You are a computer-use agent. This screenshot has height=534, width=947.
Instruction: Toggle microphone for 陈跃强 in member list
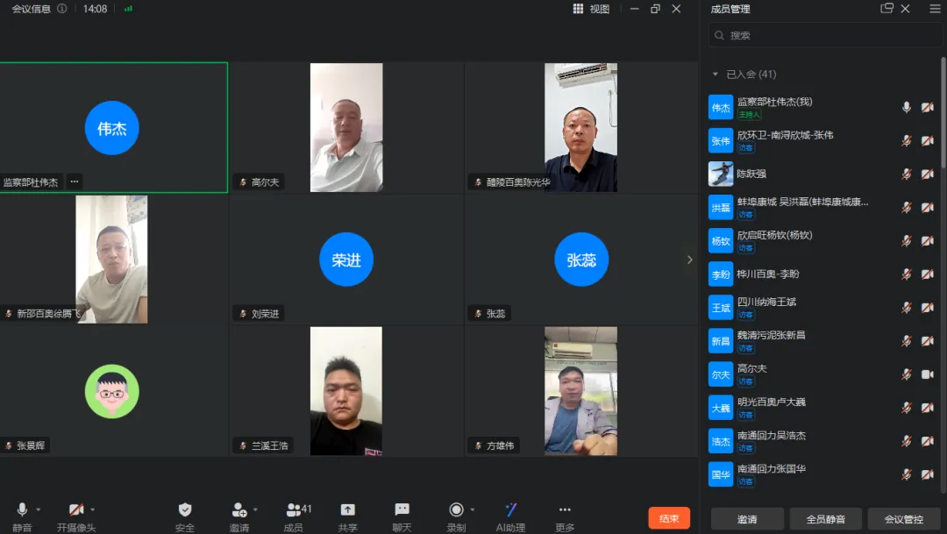click(907, 174)
